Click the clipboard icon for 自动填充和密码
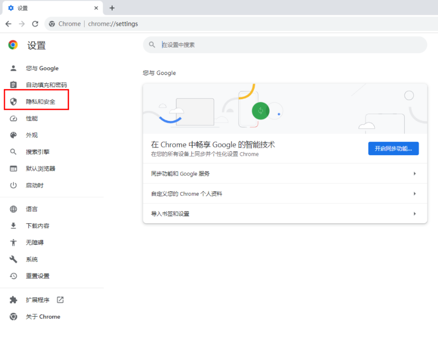This screenshot has width=438, height=338. pos(14,85)
